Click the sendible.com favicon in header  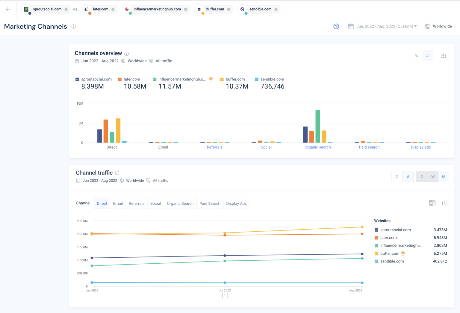click(x=243, y=9)
